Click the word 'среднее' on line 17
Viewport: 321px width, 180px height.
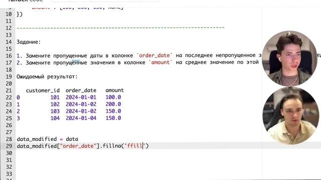196,62
